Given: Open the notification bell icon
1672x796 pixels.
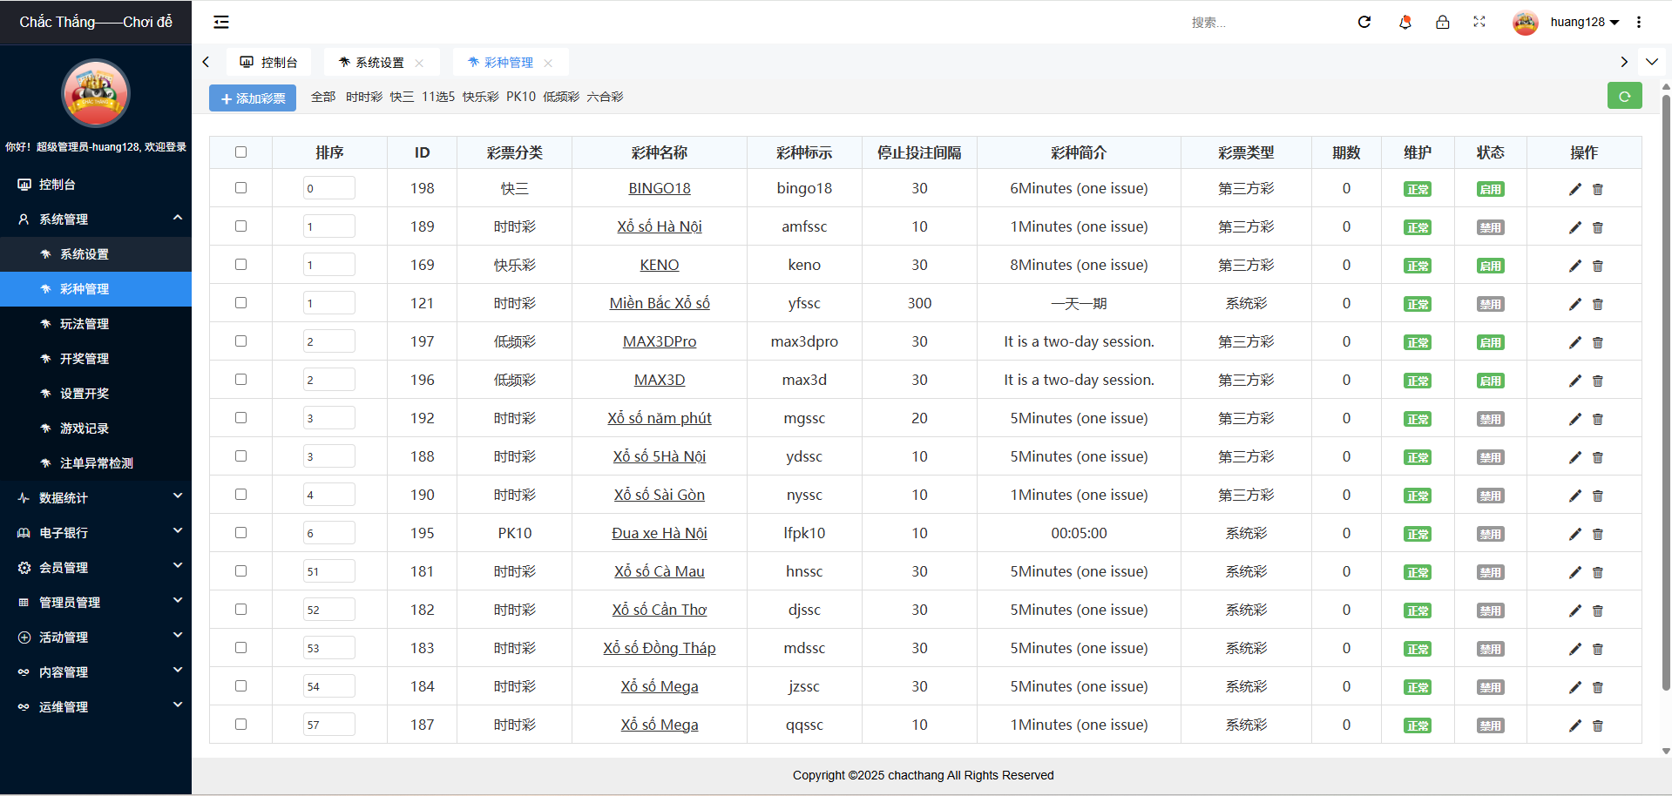Looking at the screenshot, I should (x=1405, y=22).
